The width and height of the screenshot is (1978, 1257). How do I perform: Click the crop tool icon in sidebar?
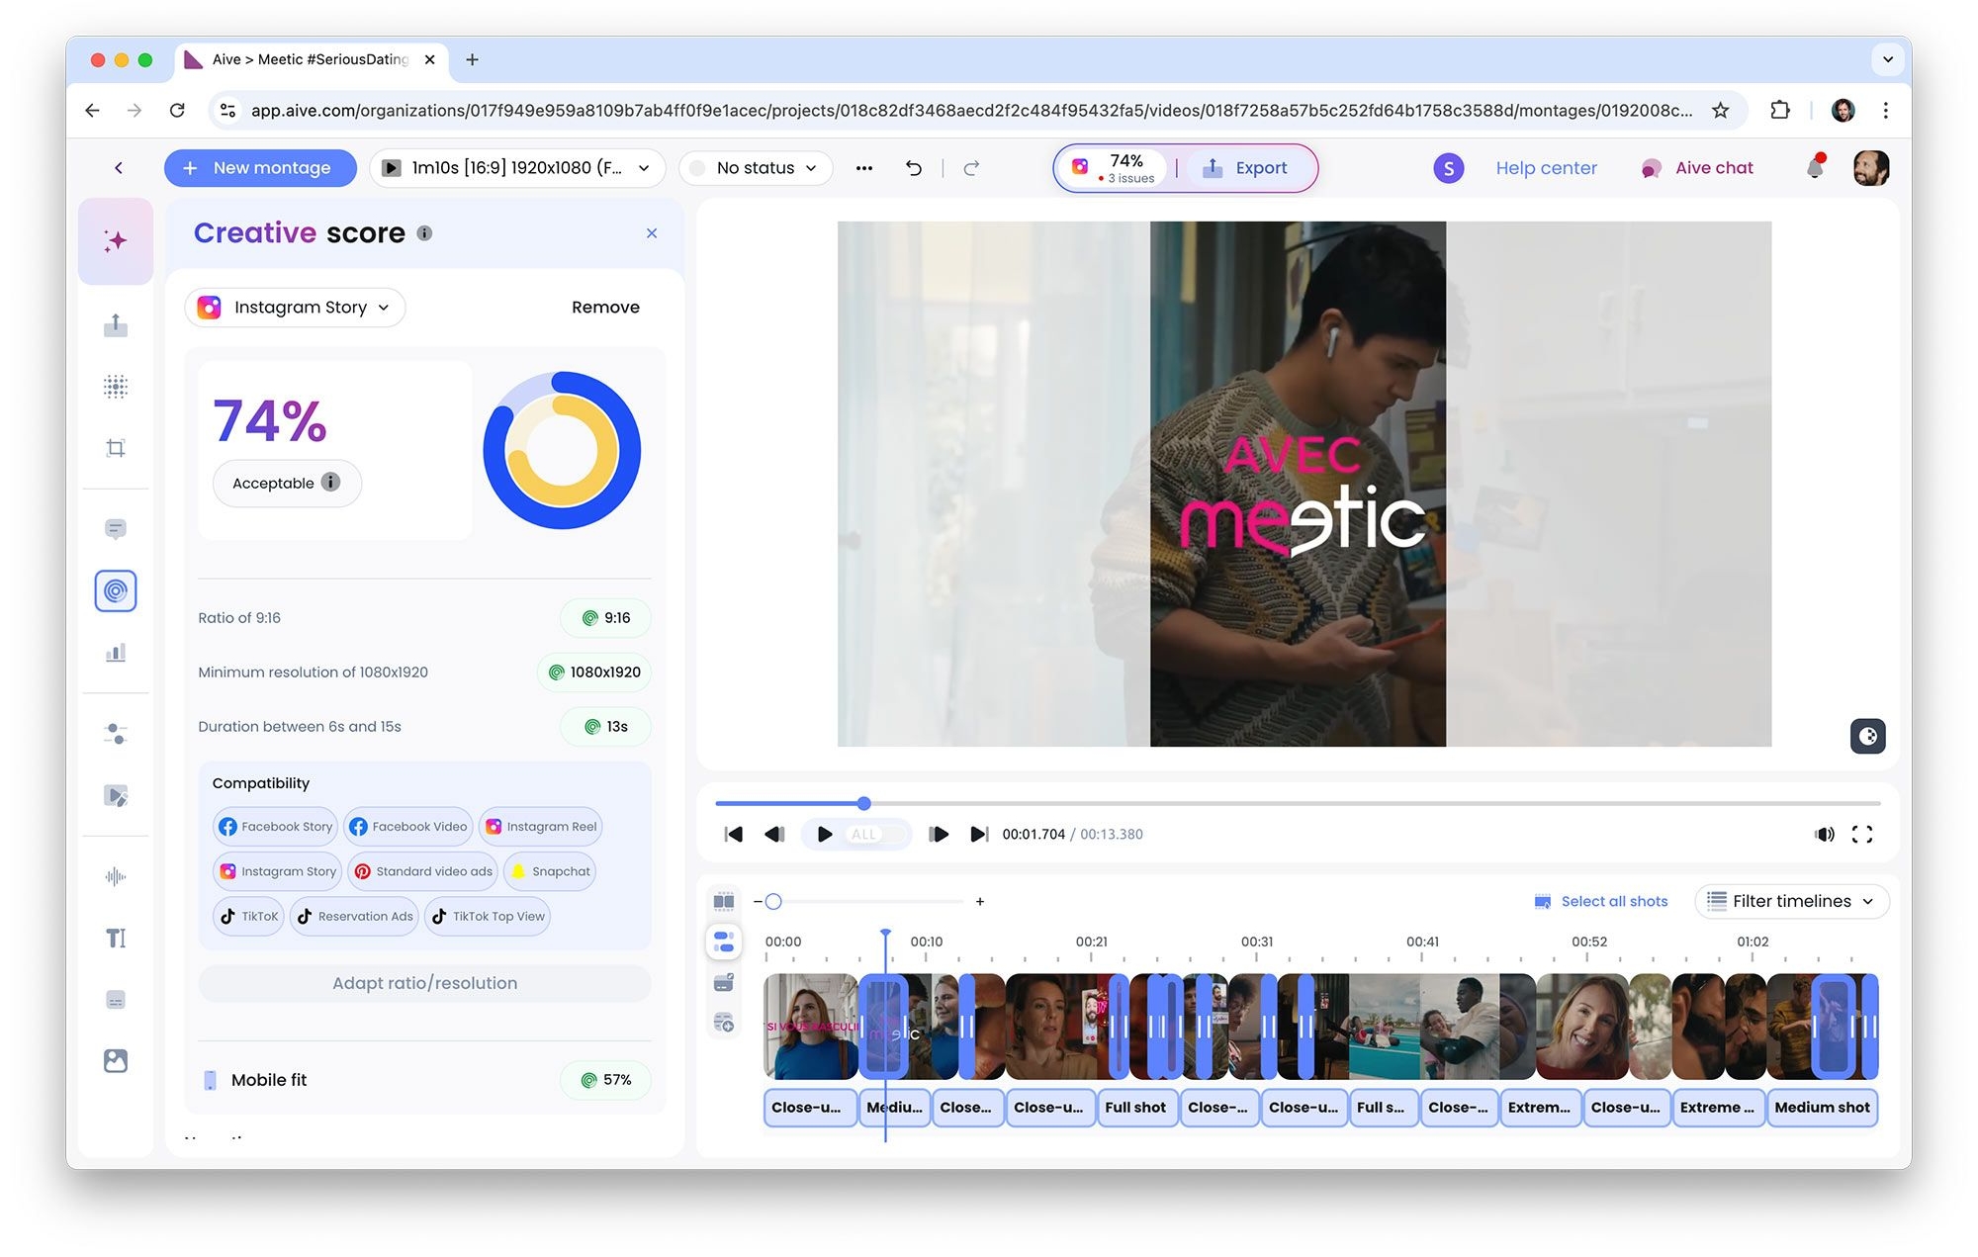[116, 448]
